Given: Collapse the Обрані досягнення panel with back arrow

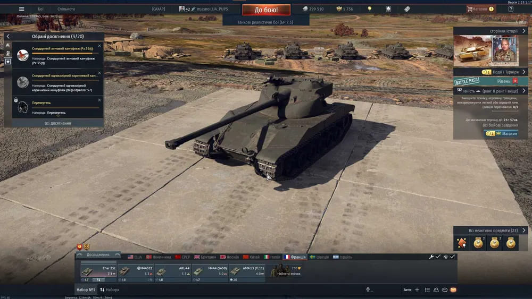Looking at the screenshot, I should (8, 36).
